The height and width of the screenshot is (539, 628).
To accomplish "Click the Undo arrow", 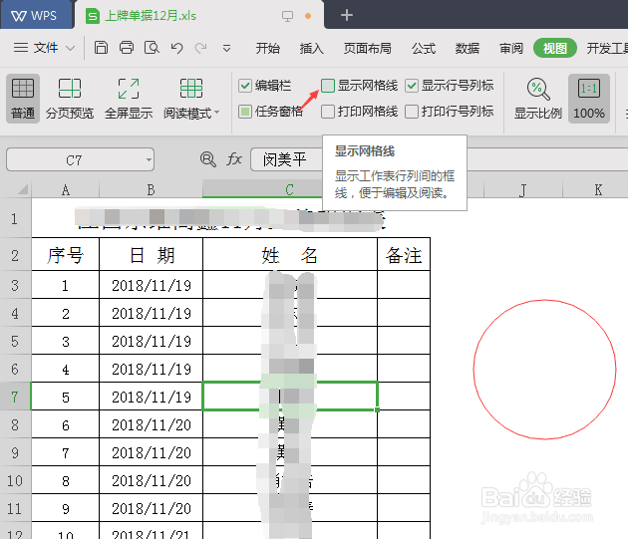I will coord(176,48).
